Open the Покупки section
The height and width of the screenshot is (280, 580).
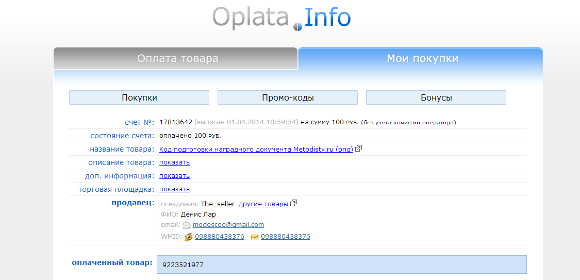[x=139, y=97]
